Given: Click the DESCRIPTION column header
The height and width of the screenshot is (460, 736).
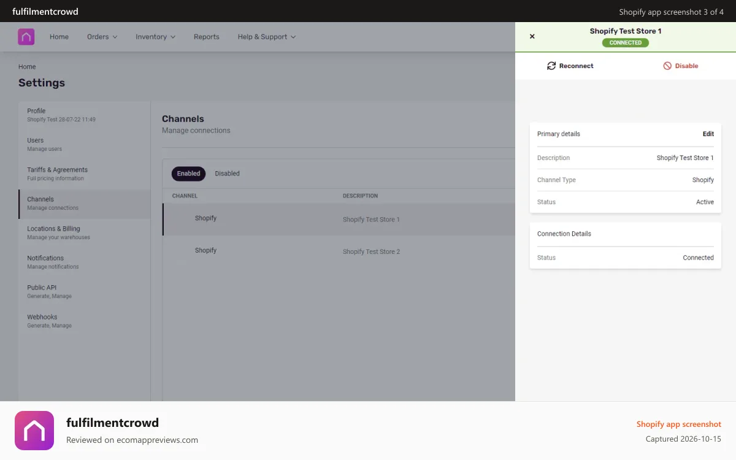Looking at the screenshot, I should coord(360,196).
